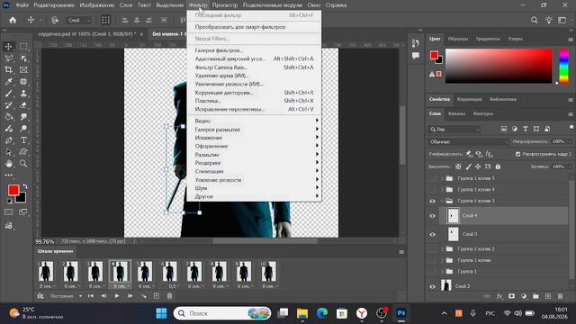Select the Pen tool

point(8,140)
